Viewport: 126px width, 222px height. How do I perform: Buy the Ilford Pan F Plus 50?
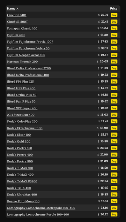[x=114, y=101]
